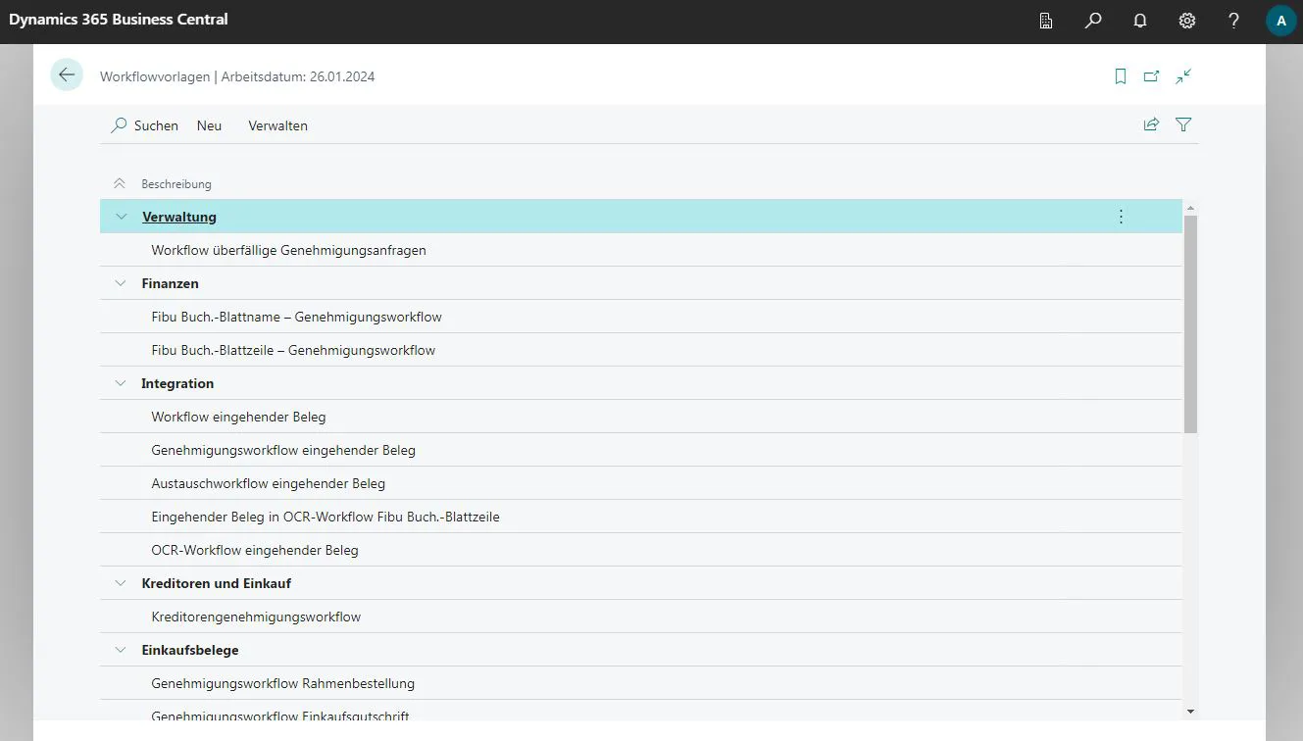Collapse all rows with double chevron
The height and width of the screenshot is (741, 1303).
[x=120, y=183]
